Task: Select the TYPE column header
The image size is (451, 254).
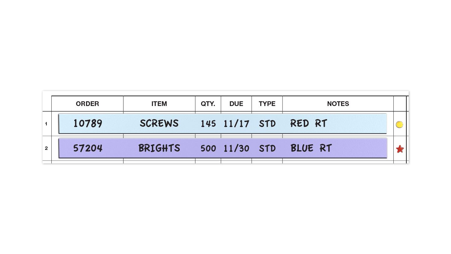Action: (x=267, y=104)
